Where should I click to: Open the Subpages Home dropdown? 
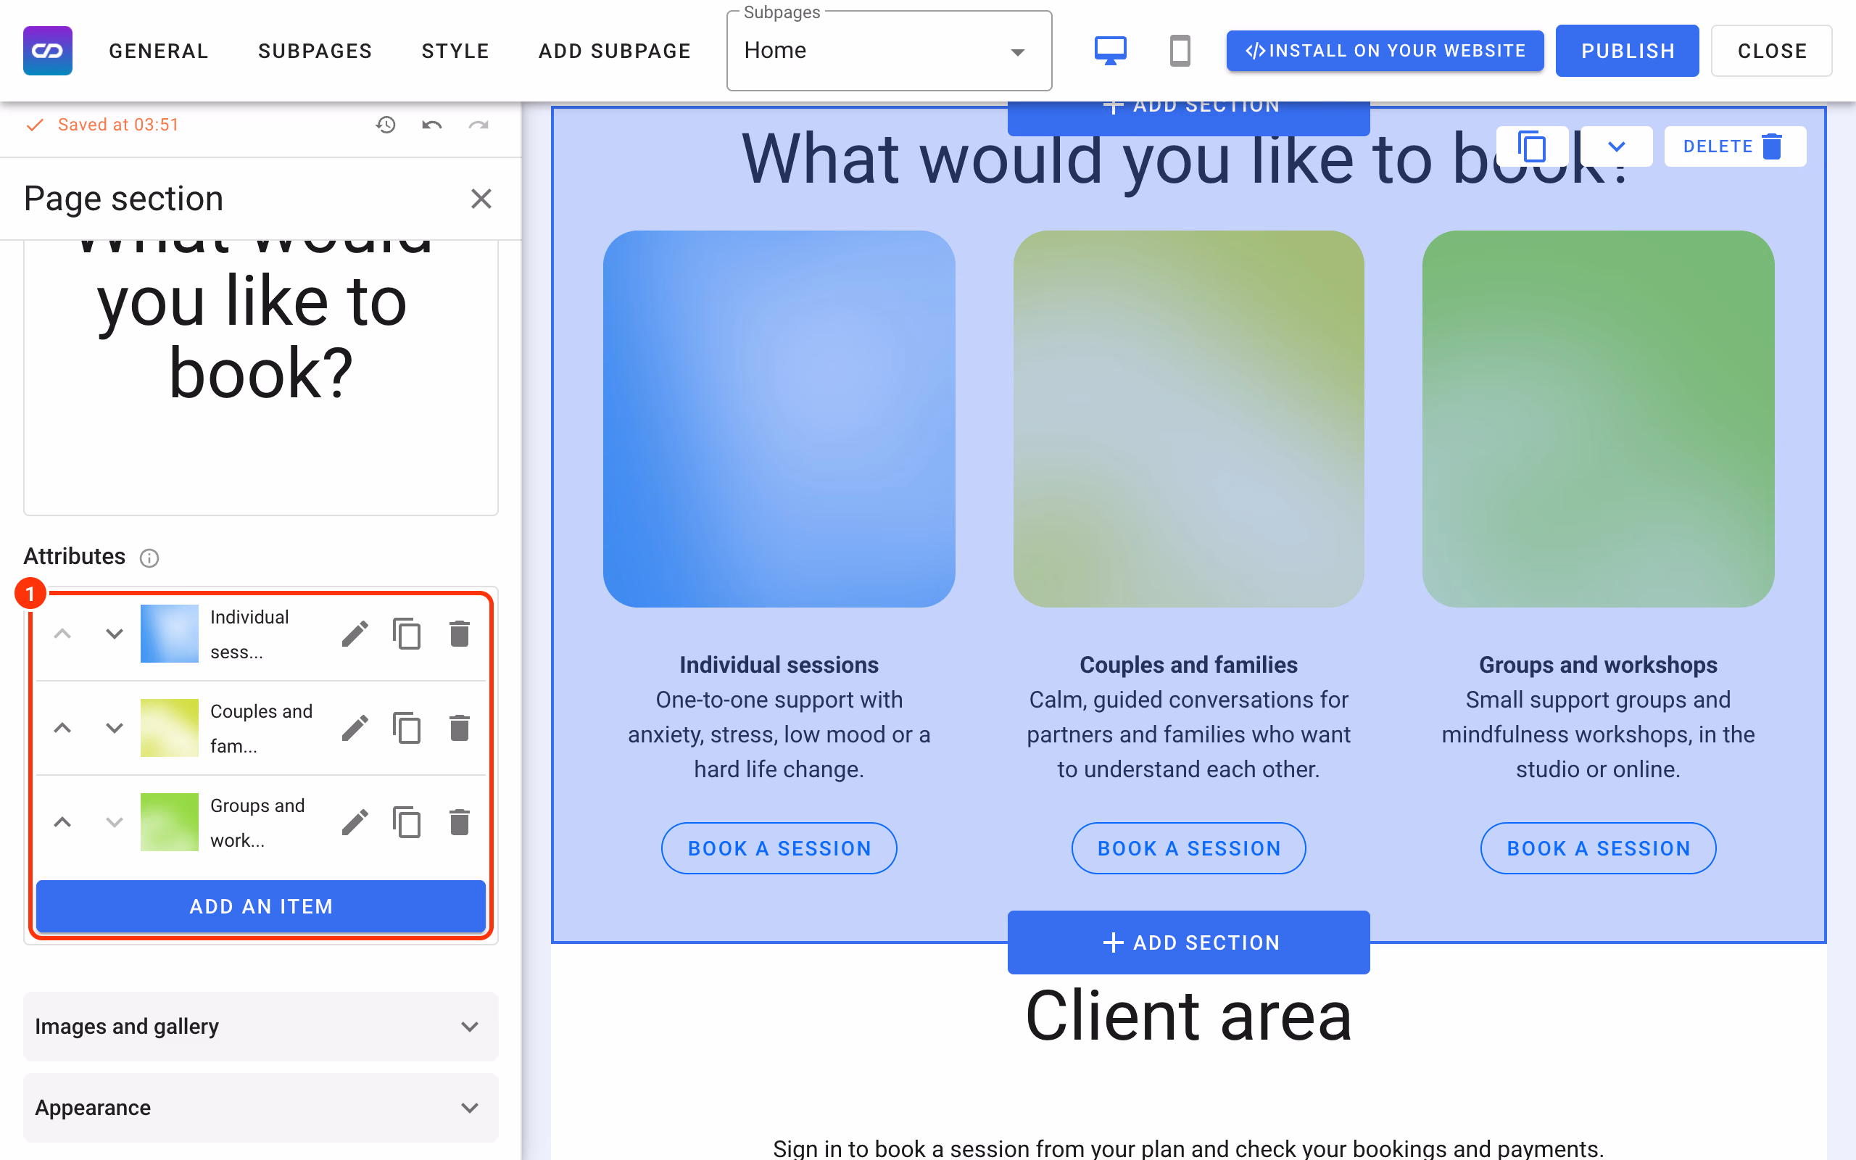(x=889, y=51)
